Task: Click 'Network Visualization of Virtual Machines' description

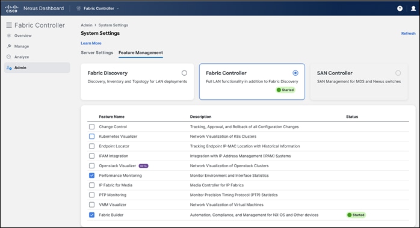Action: (227, 205)
